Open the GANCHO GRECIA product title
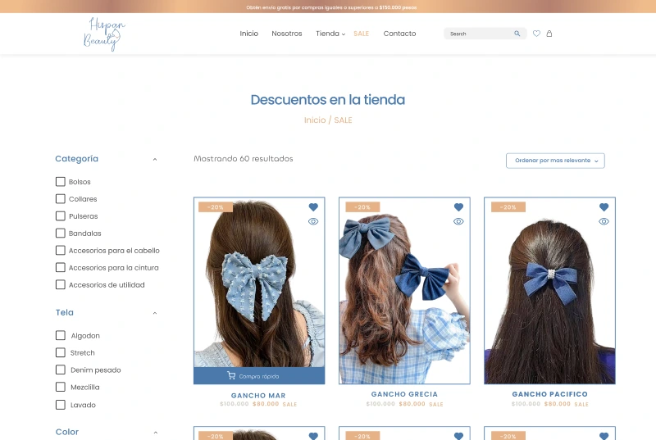 [404, 394]
